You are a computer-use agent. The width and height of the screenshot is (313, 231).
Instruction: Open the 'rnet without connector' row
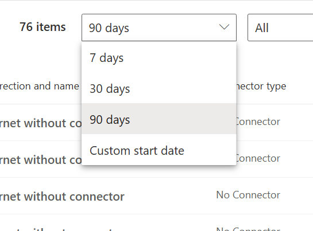[x=62, y=196]
